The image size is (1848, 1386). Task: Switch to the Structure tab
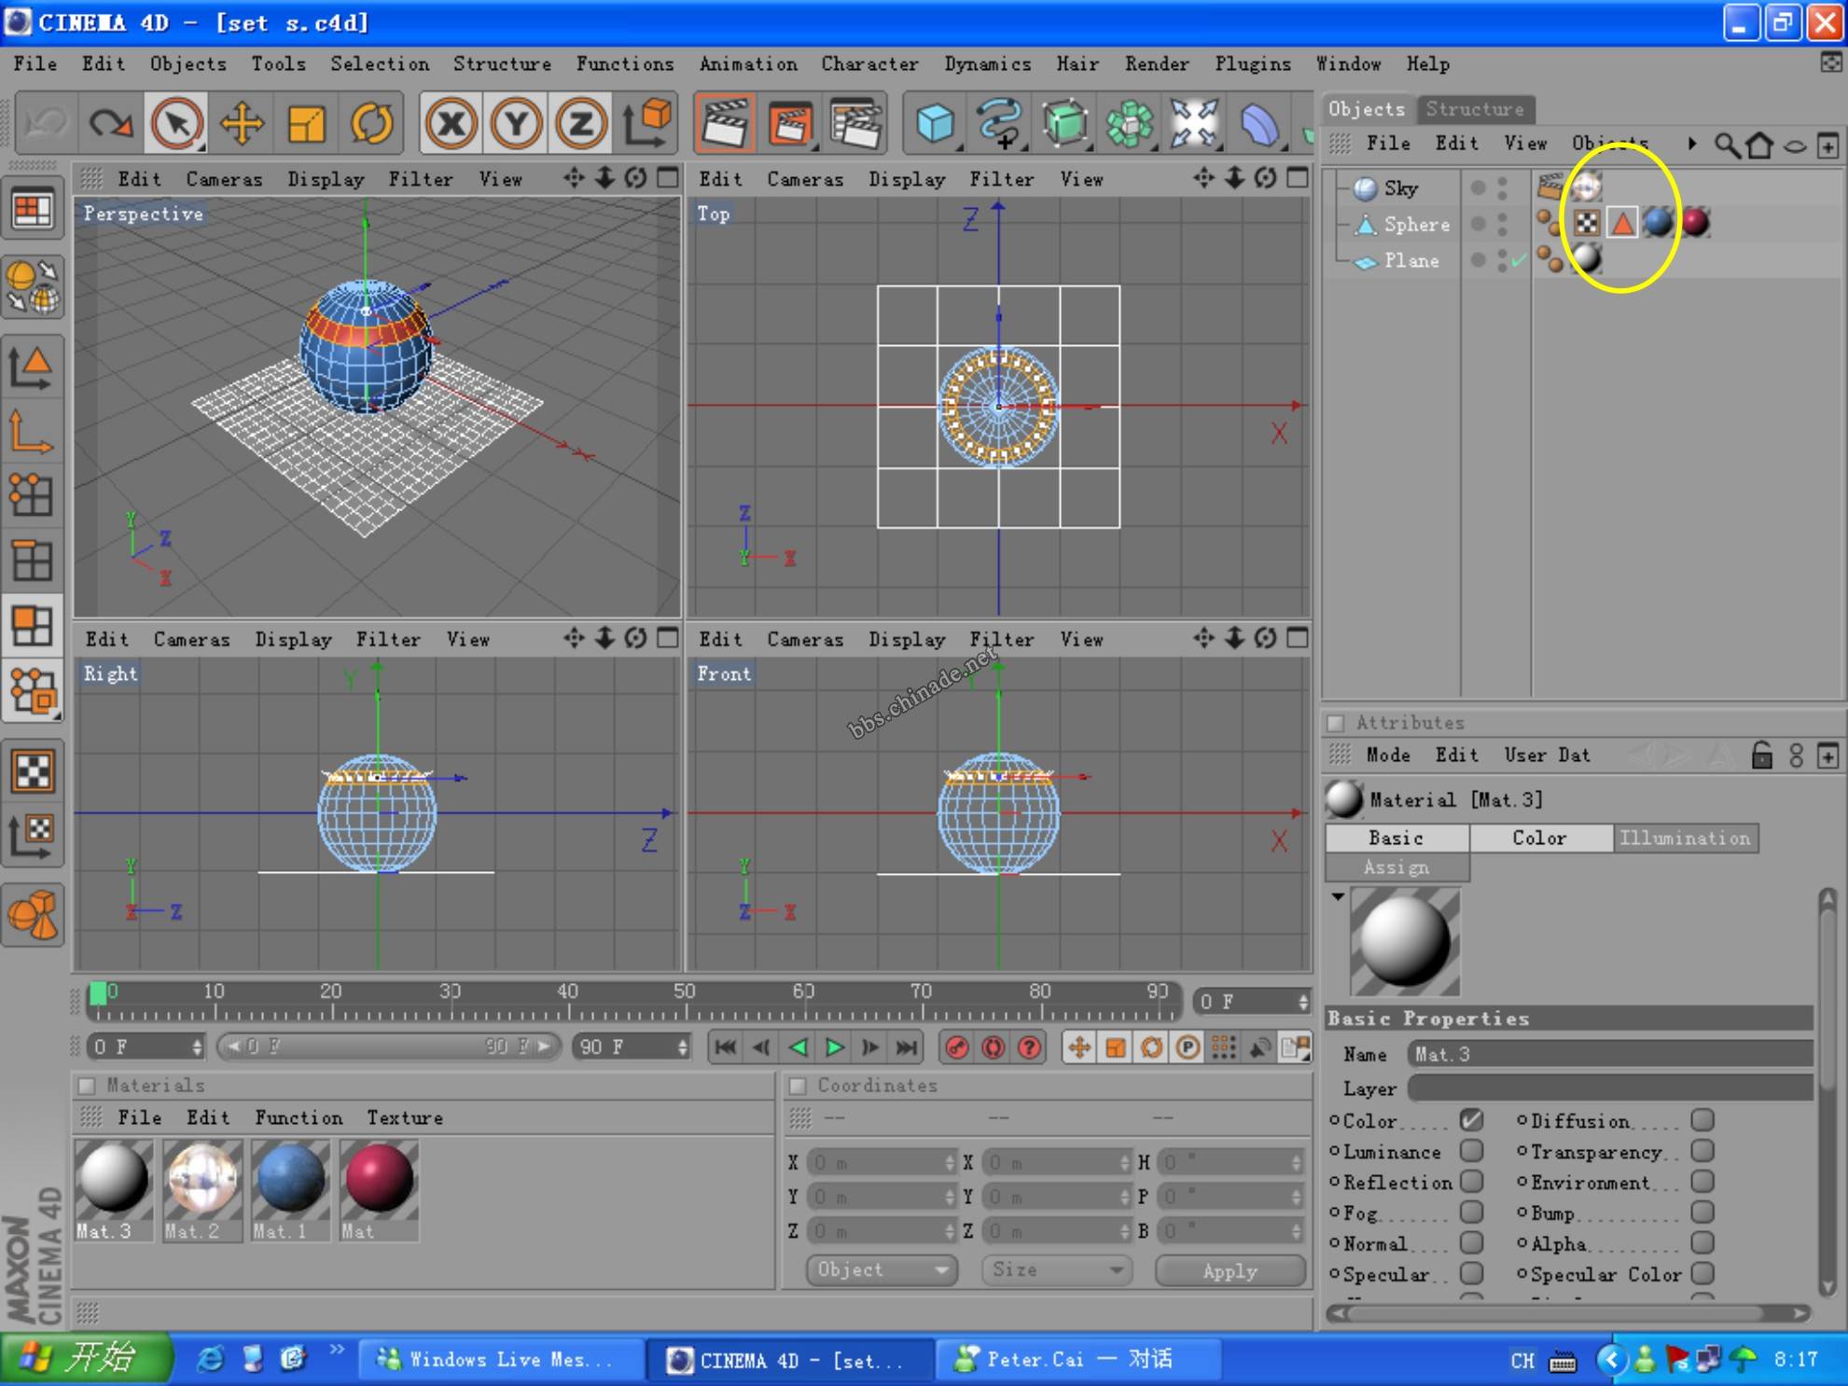click(1474, 109)
